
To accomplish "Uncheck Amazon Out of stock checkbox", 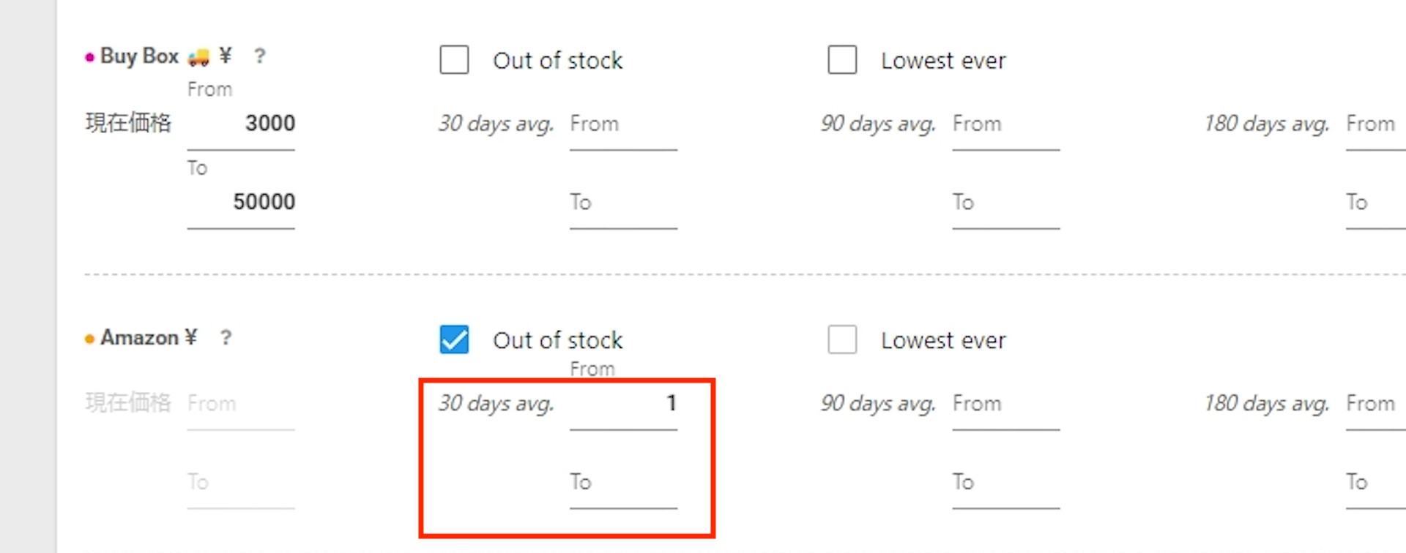I will click(x=454, y=340).
